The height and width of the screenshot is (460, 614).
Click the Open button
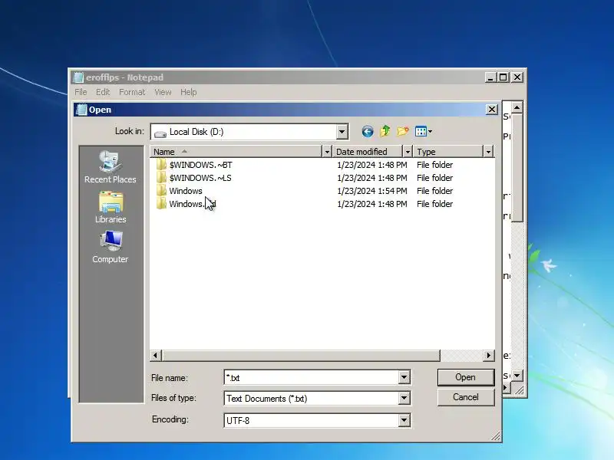pyautogui.click(x=466, y=377)
